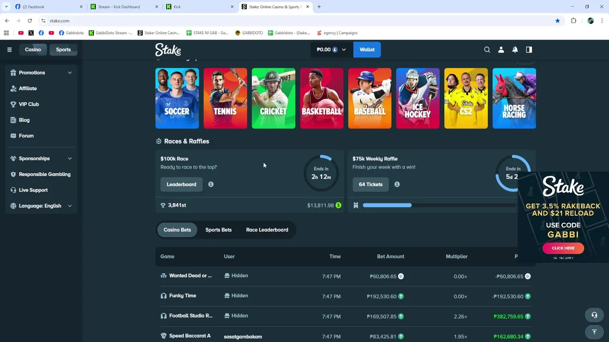Switch to Stream - Kick Dashboard tab
609x342 pixels.
point(124,7)
